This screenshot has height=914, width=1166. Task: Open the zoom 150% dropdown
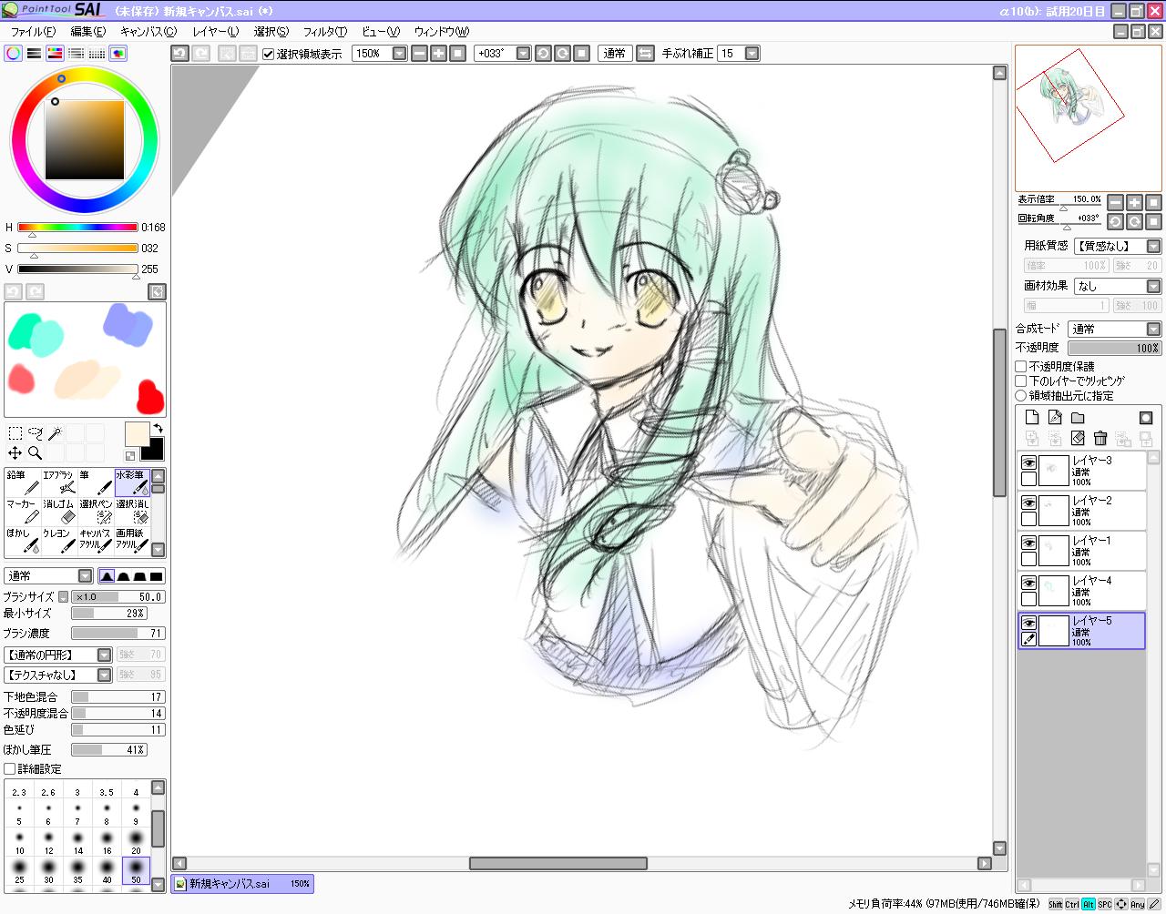pyautogui.click(x=399, y=54)
